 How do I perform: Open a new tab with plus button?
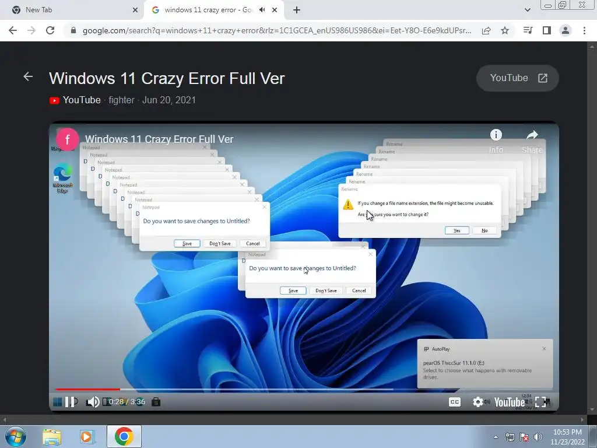[x=297, y=10]
